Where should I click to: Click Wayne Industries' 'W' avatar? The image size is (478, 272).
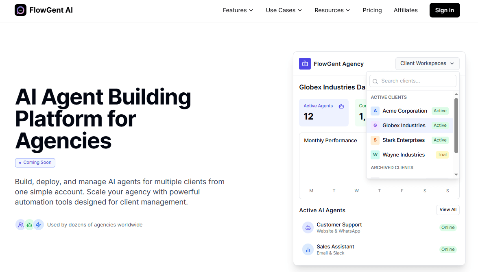375,154
